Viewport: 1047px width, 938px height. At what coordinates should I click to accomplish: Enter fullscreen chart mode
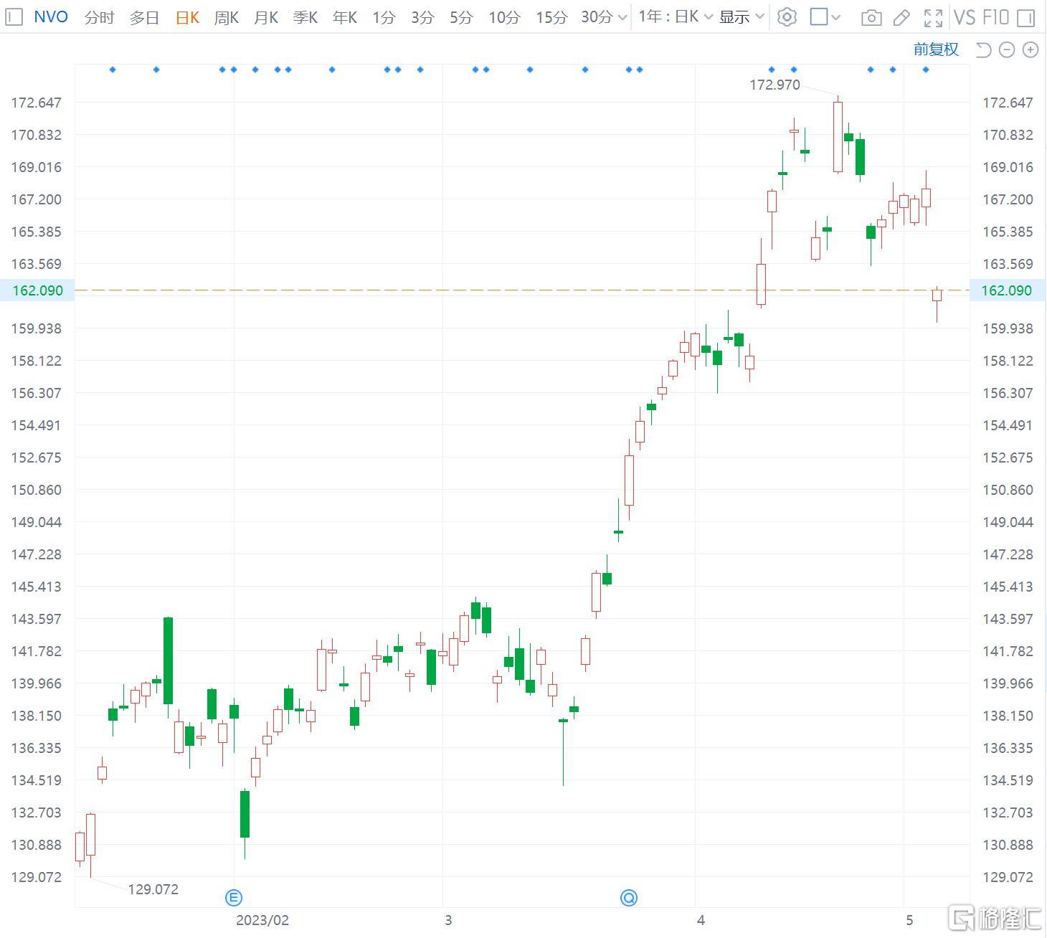tap(933, 17)
